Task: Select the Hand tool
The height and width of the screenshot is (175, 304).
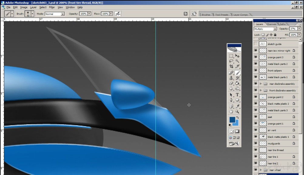Action: pyautogui.click(x=231, y=112)
